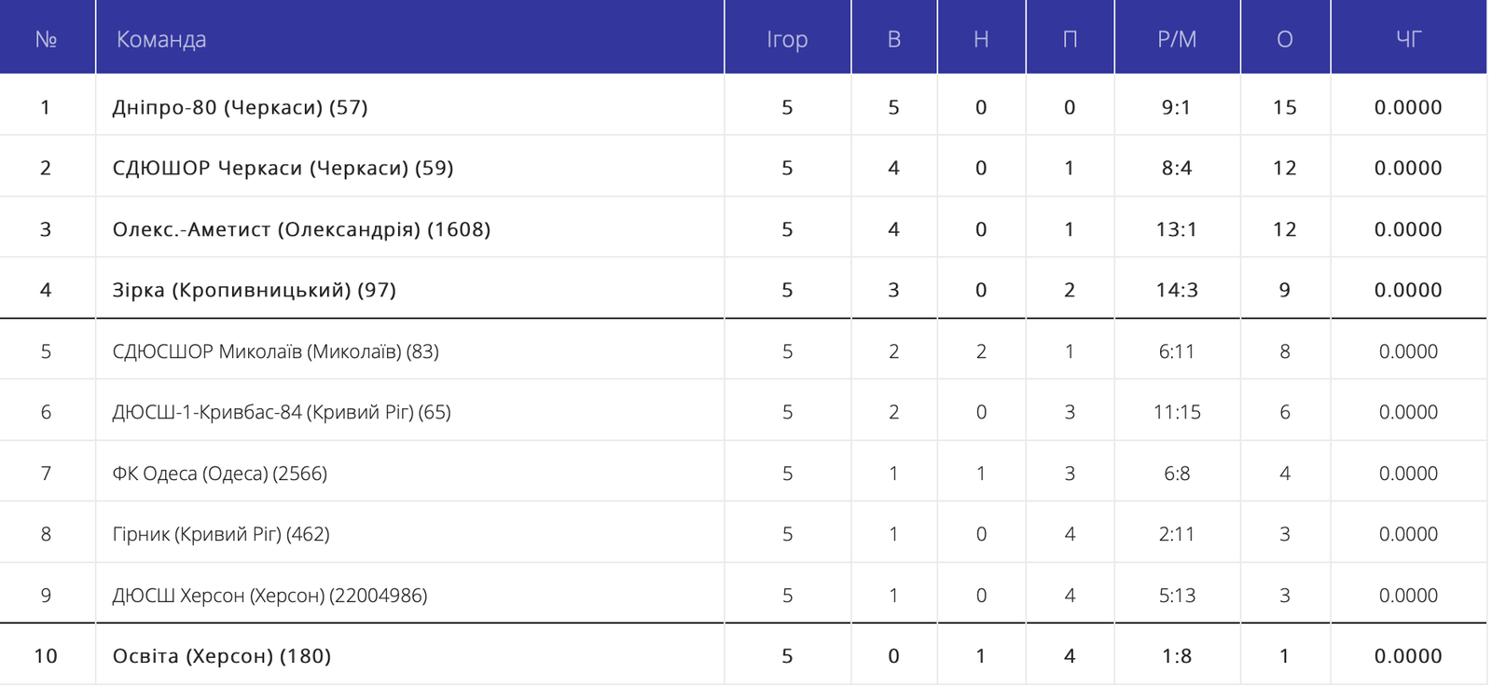Click the ЧГ column header
This screenshot has height=686, width=1492.
tap(1408, 39)
